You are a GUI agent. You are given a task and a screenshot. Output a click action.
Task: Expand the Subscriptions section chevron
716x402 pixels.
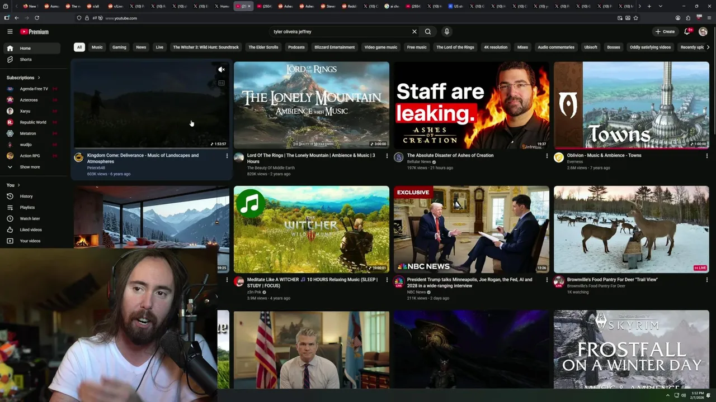39,78
